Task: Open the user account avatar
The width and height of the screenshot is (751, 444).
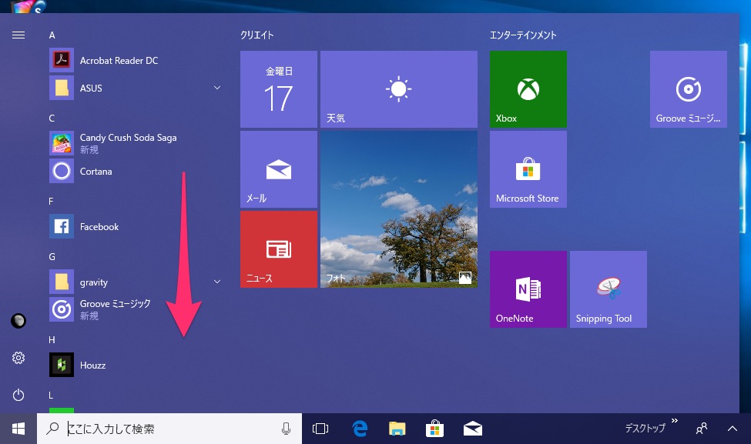Action: [18, 321]
